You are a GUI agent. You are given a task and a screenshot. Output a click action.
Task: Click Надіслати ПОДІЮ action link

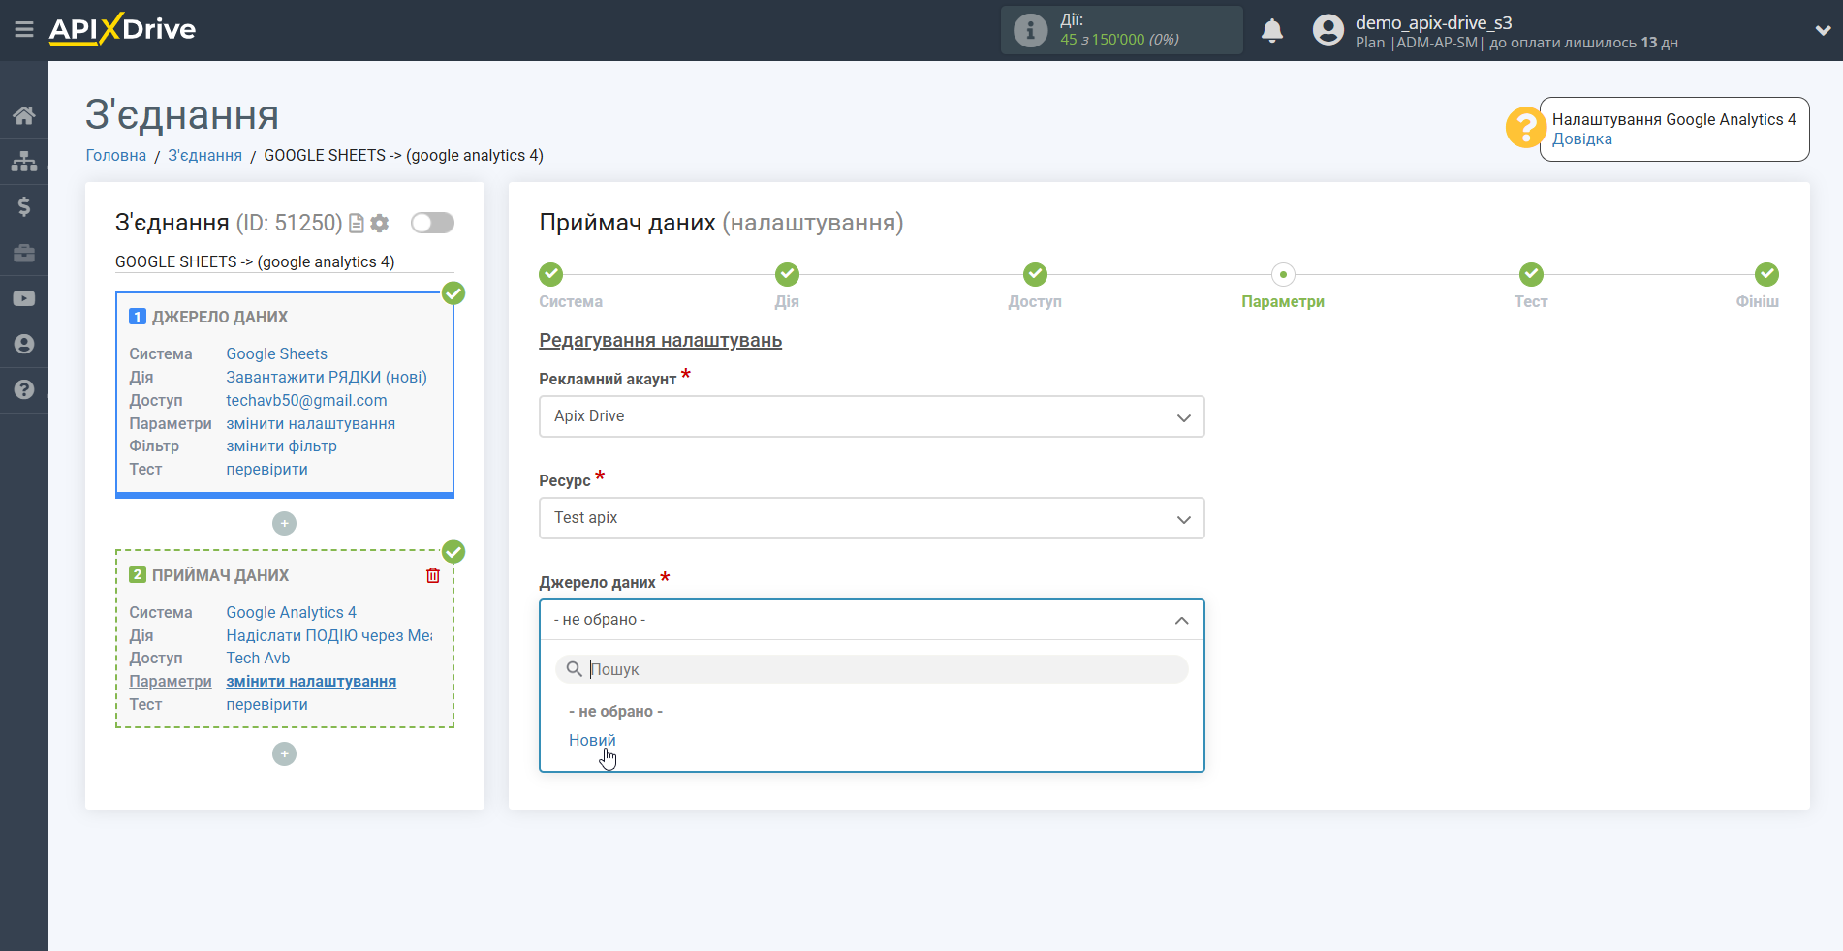point(329,635)
